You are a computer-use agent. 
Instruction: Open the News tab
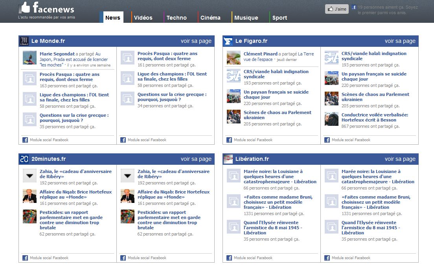(113, 17)
